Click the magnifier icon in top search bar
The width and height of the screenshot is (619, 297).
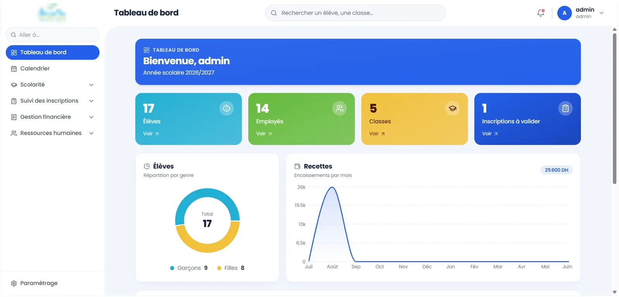pyautogui.click(x=274, y=13)
